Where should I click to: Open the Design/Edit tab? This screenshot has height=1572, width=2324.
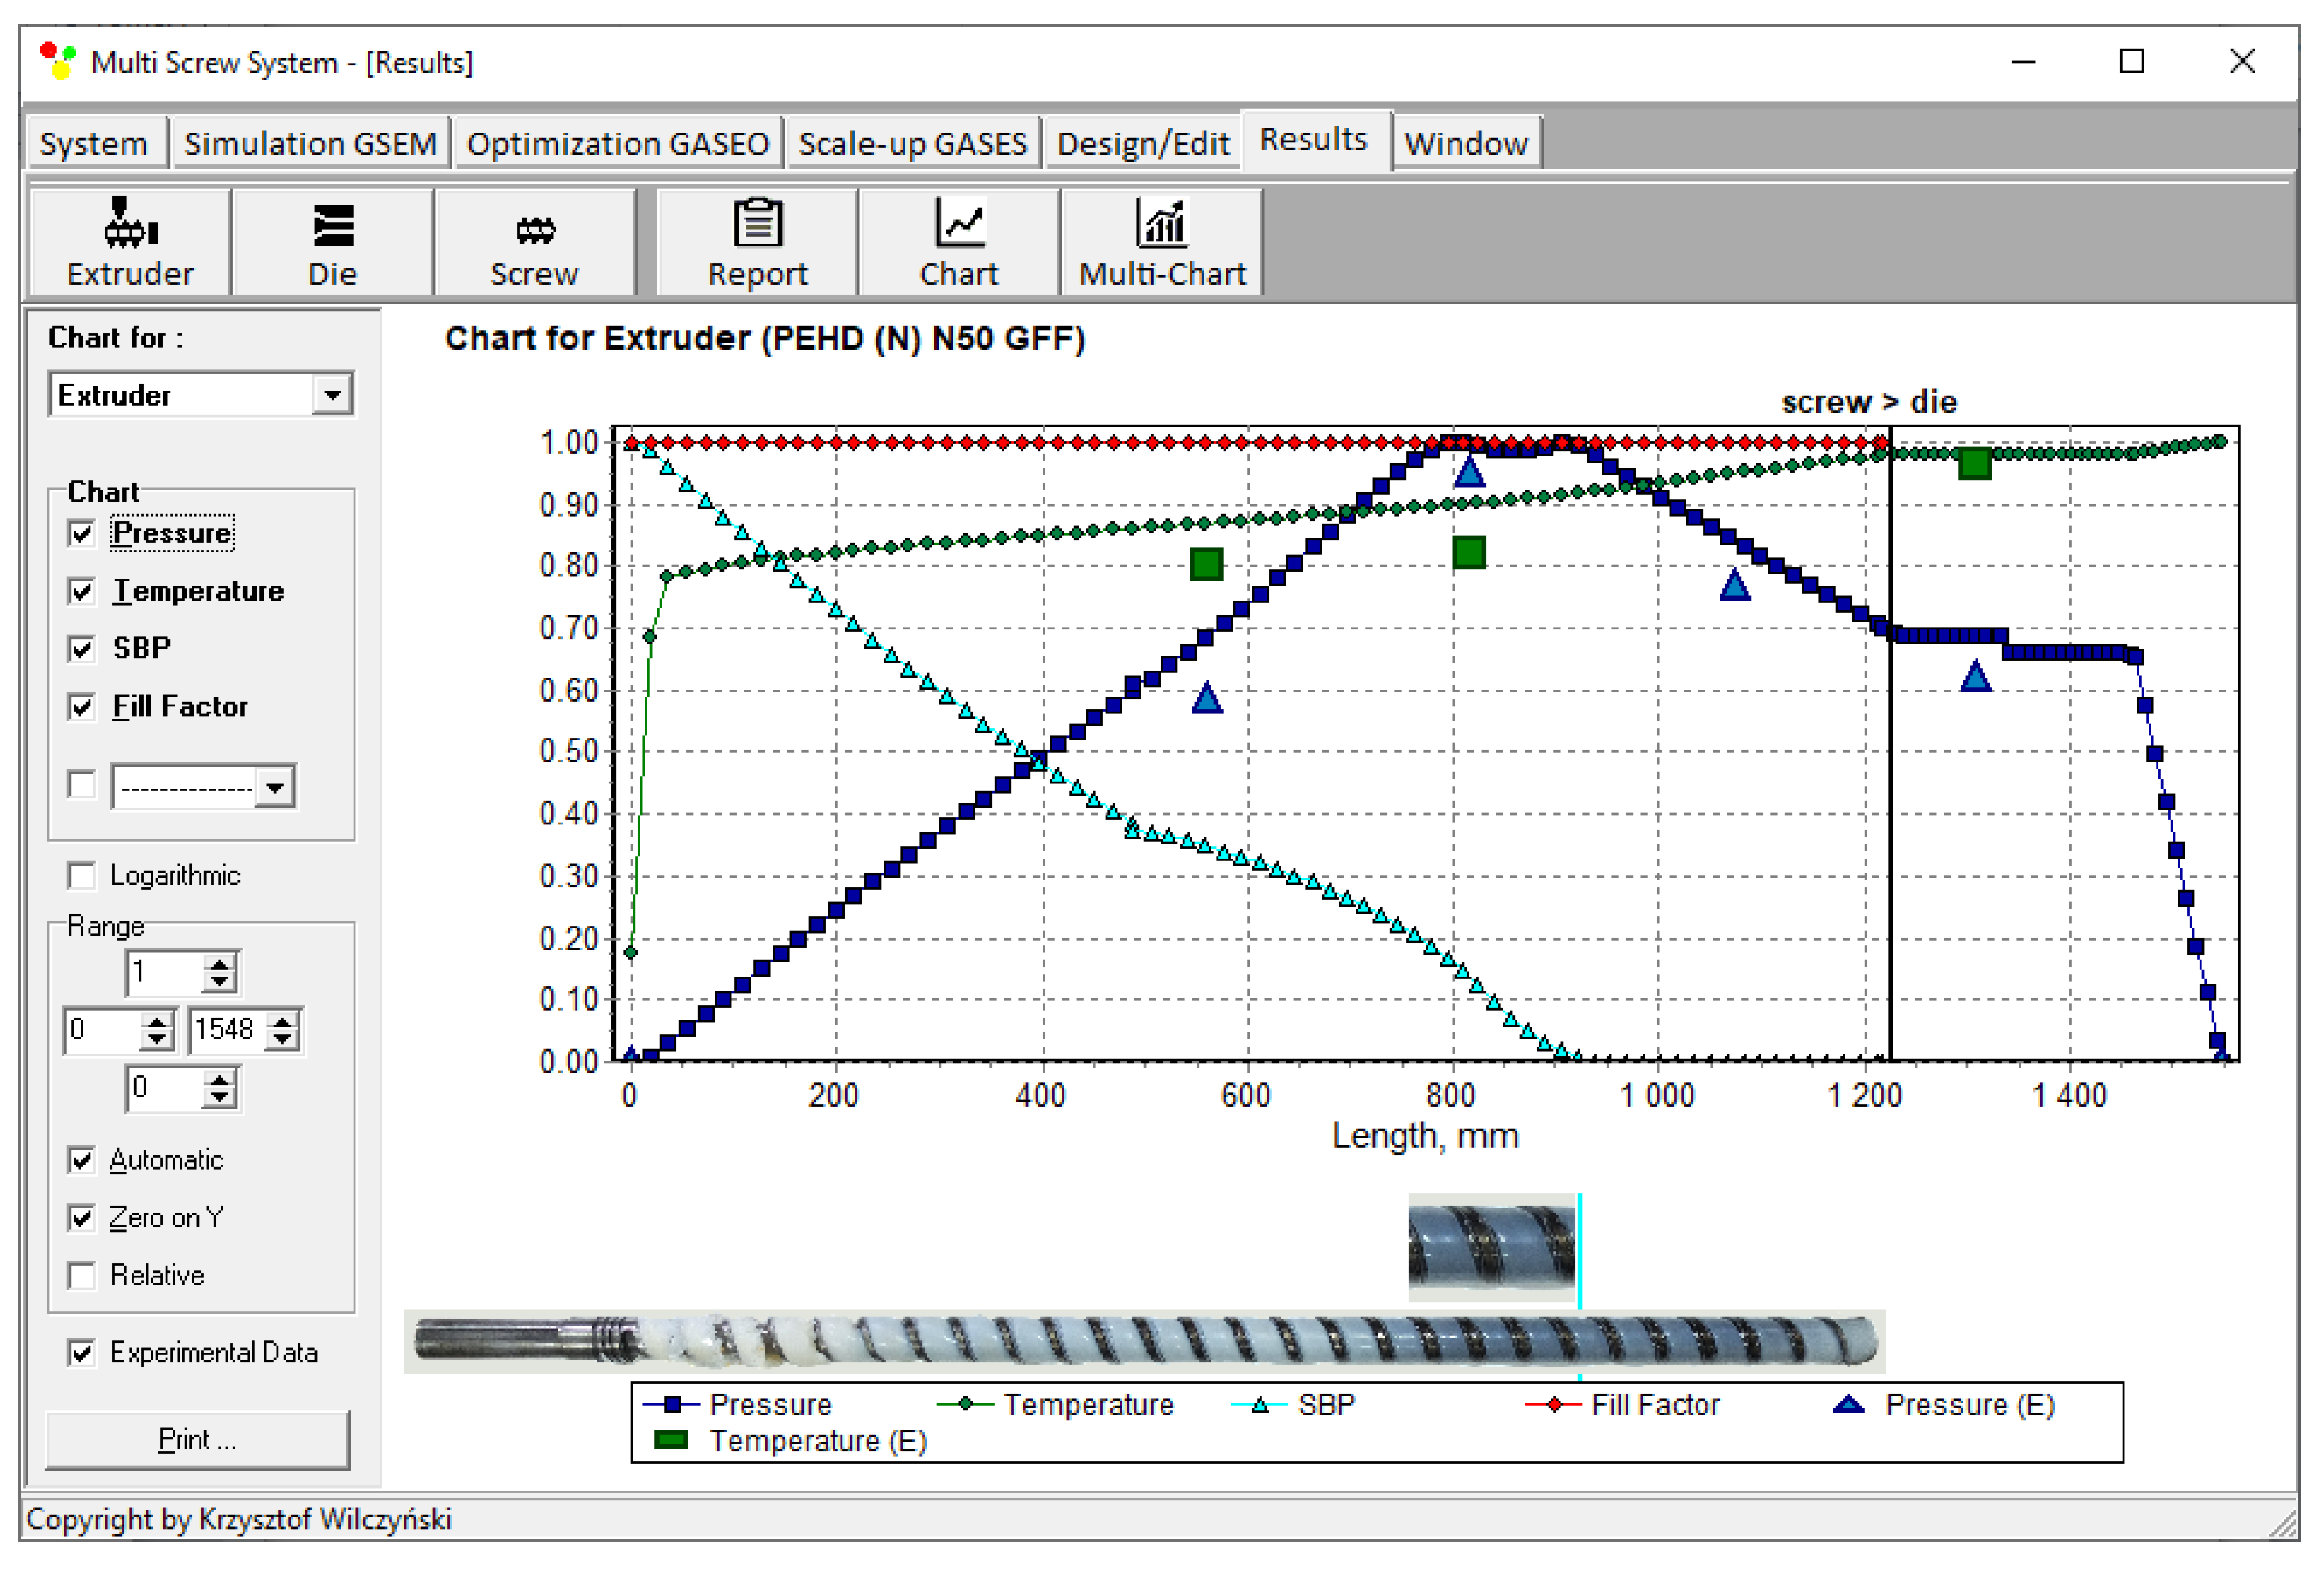point(1142,144)
